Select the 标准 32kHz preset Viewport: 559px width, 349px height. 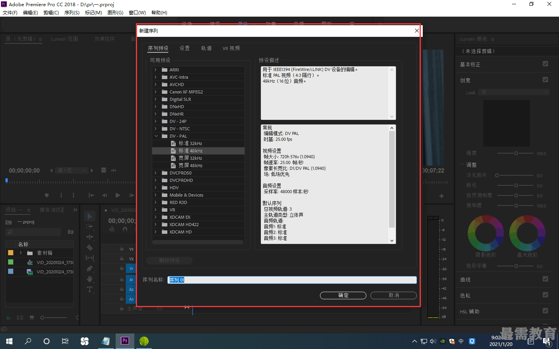coord(190,143)
